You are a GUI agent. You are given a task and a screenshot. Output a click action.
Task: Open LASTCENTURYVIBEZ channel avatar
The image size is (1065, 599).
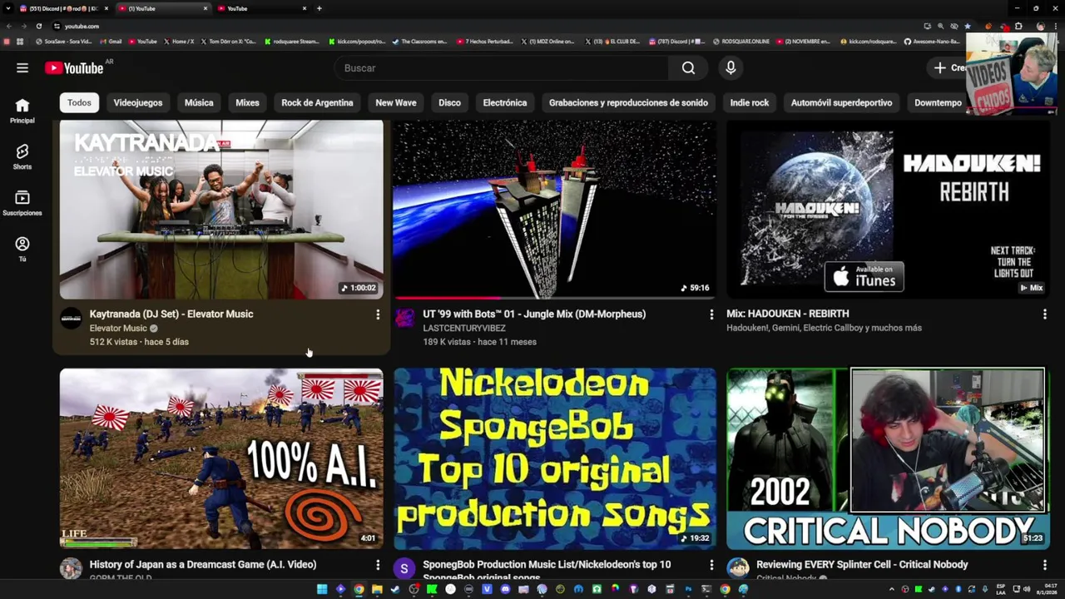click(x=404, y=319)
